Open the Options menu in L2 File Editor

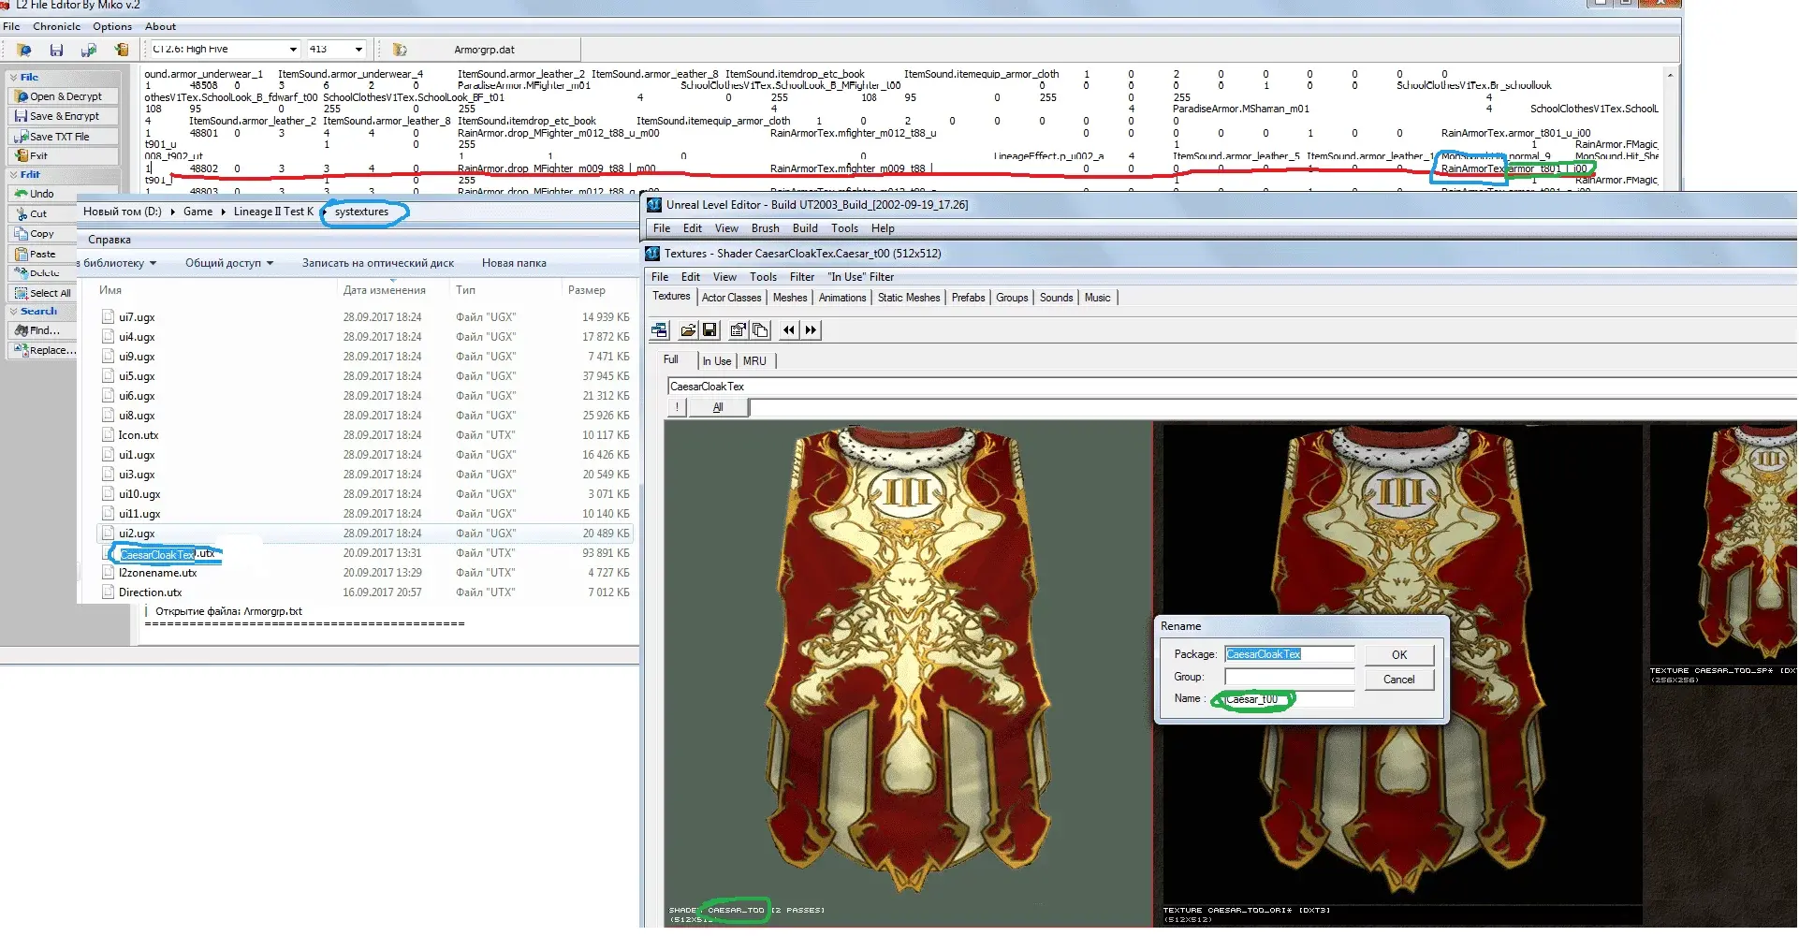pyautogui.click(x=112, y=26)
